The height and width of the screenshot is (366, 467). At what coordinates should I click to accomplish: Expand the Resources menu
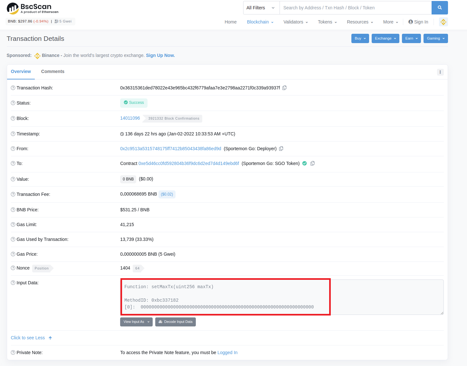[360, 22]
